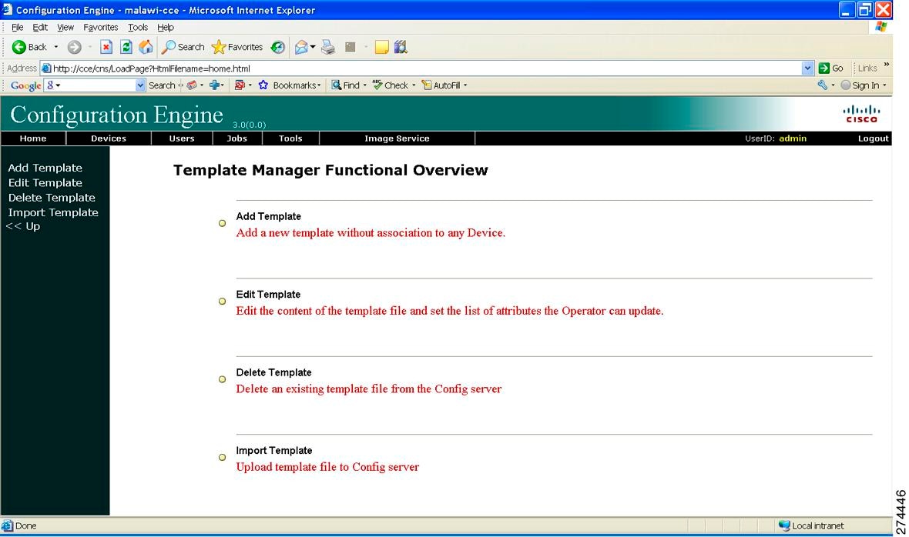The width and height of the screenshot is (909, 537).
Task: Click Add Template in the sidebar
Action: click(45, 168)
